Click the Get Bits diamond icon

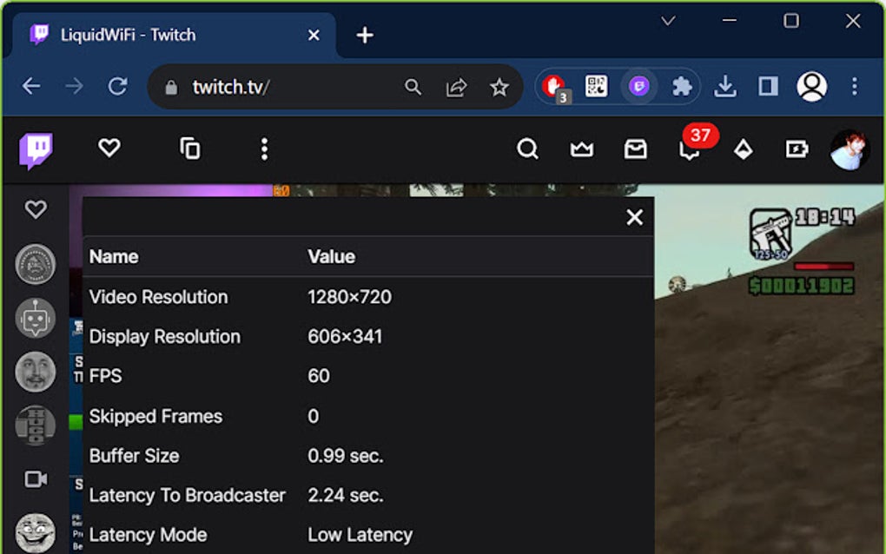[743, 149]
